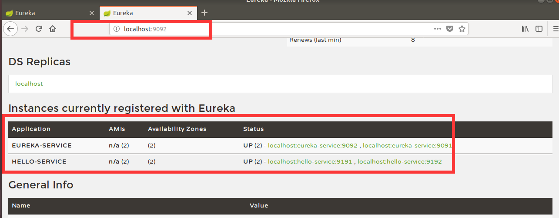This screenshot has height=218, width=559.
Task: Click Instances currently registered with Eureka heading
Action: tap(122, 108)
